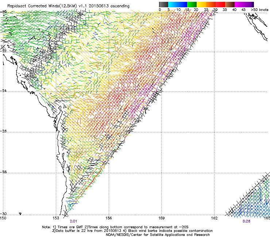Screen dimensions: 270x237
Task: Click the yellow 20-25 knots legend swatch
Action: coord(201,4)
